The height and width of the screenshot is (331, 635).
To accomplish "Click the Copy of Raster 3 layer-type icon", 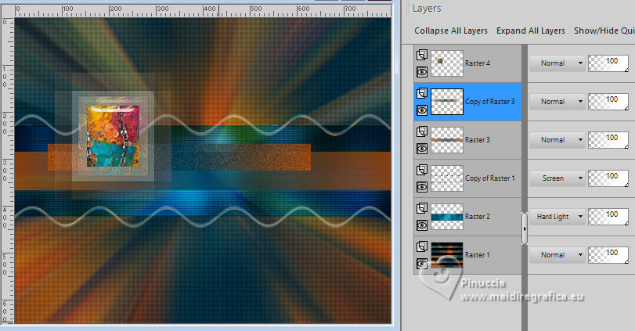I will pos(421,93).
